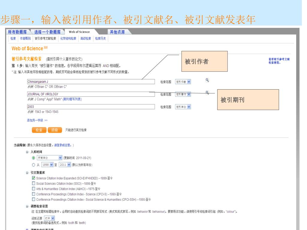Click the orange 清除 clear button
This screenshot has width=307, height=230.
[55, 130]
